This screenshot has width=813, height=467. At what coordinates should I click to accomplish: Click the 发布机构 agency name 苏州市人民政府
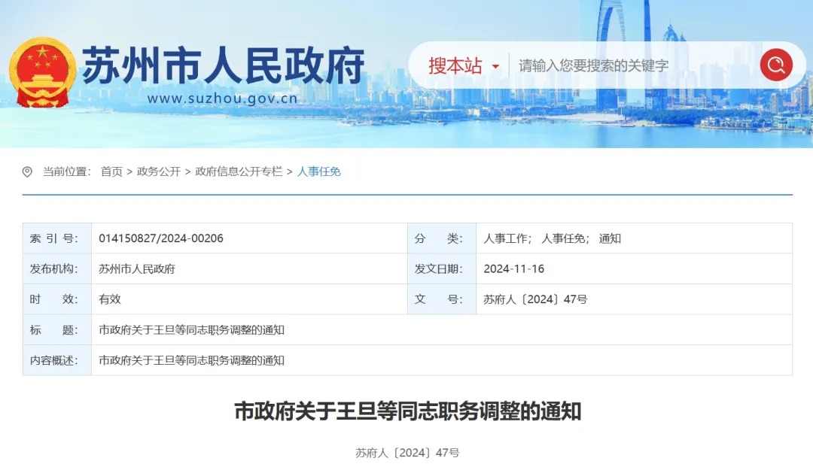coord(140,268)
